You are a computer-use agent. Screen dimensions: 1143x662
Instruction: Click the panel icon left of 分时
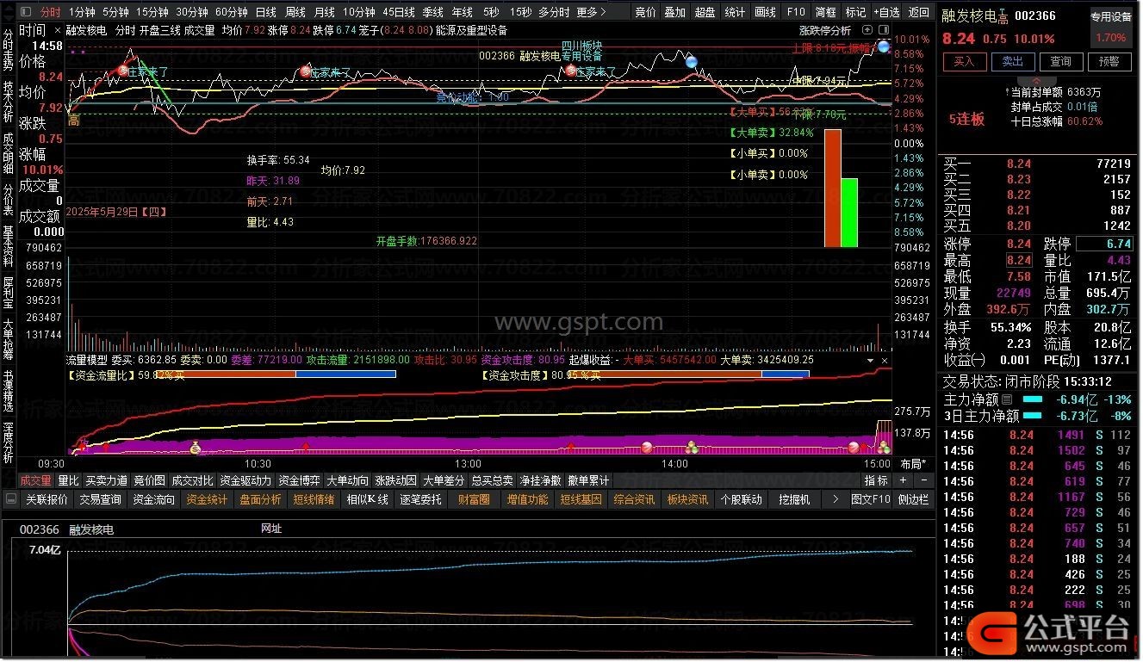[25, 12]
